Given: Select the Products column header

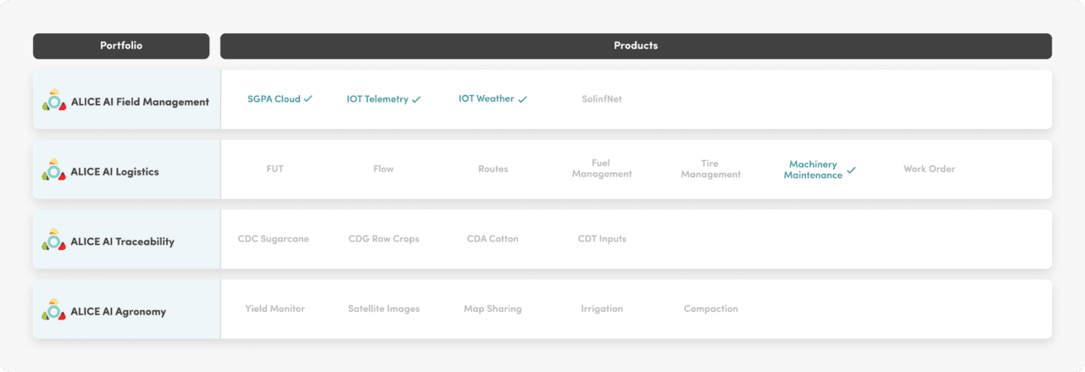Looking at the screenshot, I should tap(636, 46).
